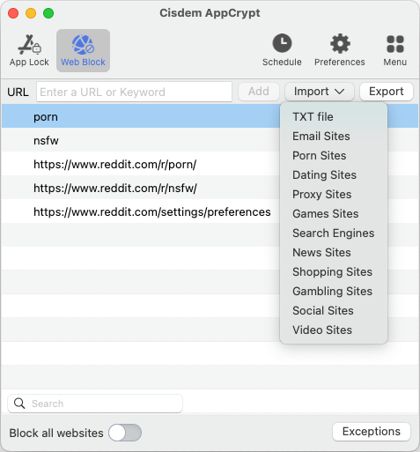Focus the URL or Keyword field

(x=134, y=92)
